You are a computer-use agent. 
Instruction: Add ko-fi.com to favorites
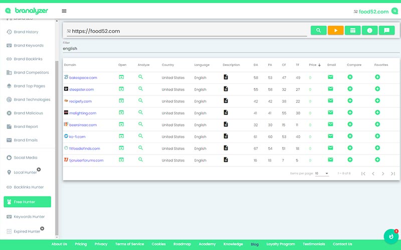[x=377, y=136]
